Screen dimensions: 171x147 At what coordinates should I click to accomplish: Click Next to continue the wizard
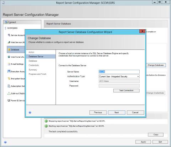(116, 112)
